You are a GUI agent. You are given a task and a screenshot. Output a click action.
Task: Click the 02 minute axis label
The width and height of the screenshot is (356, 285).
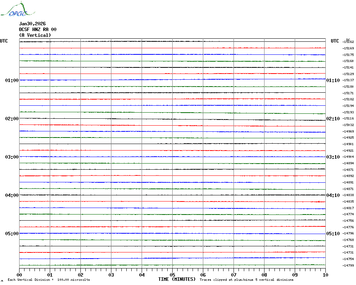click(81, 275)
